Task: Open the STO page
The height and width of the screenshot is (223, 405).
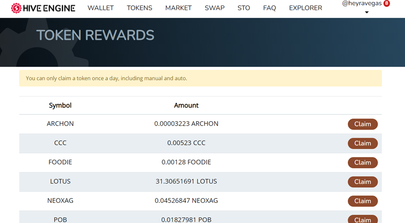Action: 244,8
